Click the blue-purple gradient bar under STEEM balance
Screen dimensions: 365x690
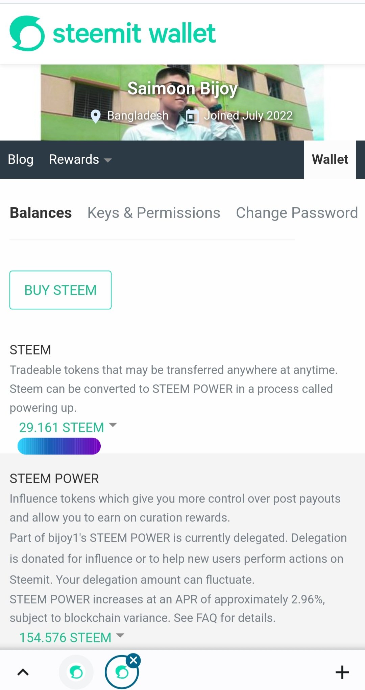point(59,446)
